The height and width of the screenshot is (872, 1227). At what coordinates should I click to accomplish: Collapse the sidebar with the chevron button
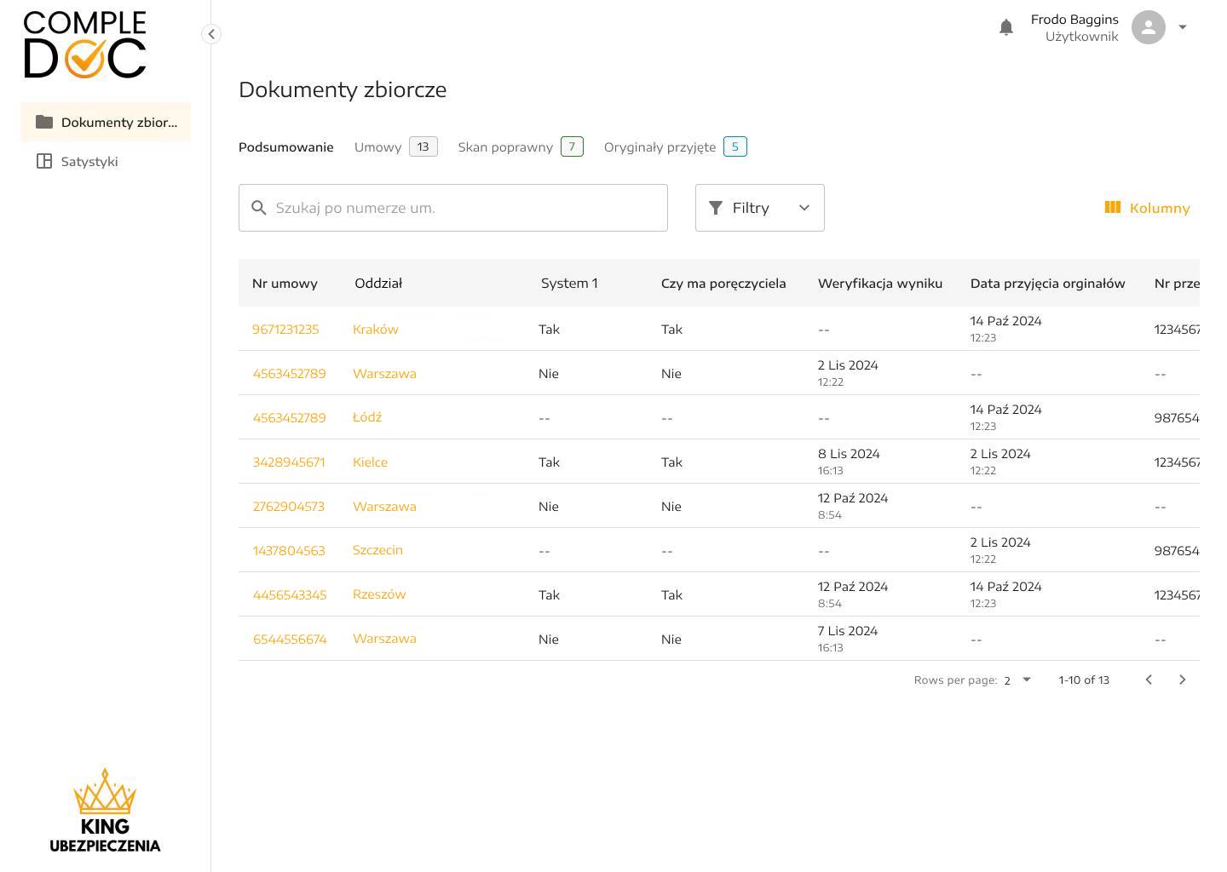pyautogui.click(x=211, y=34)
